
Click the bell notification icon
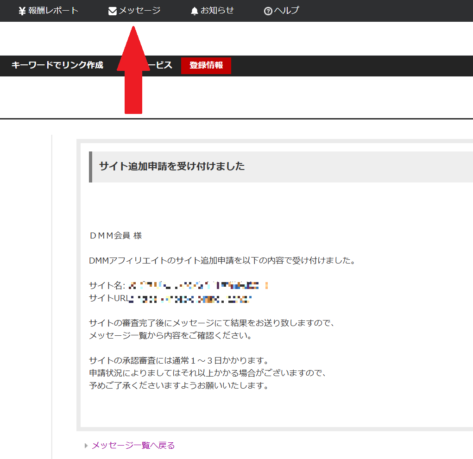195,11
